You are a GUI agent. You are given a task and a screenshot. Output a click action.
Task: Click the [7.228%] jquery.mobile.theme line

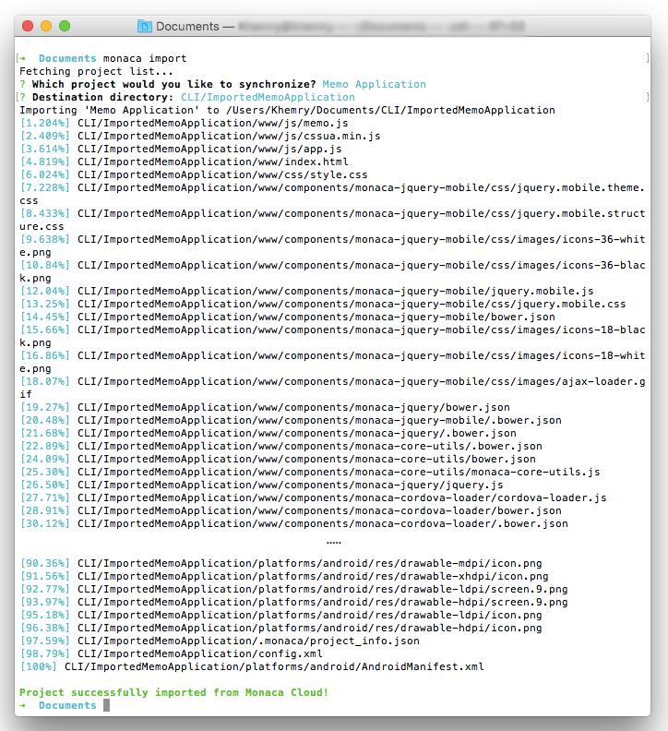point(332,194)
